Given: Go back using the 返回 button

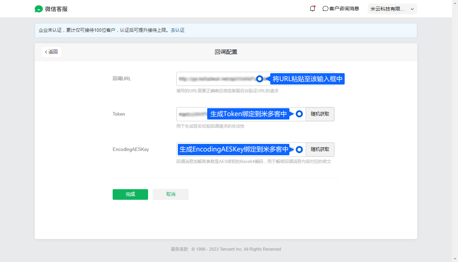Looking at the screenshot, I should click(x=51, y=52).
